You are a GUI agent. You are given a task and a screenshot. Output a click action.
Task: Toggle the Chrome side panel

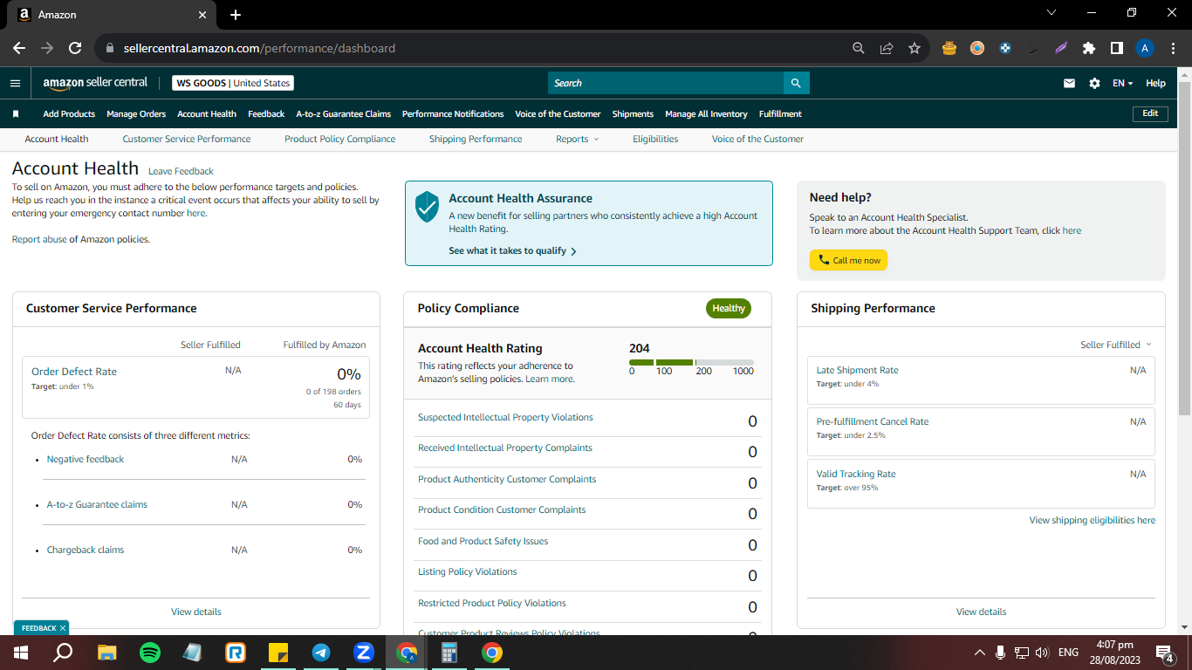click(x=1117, y=49)
